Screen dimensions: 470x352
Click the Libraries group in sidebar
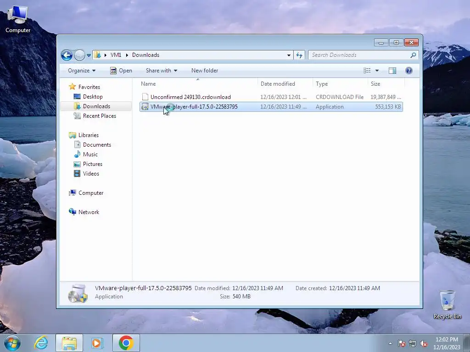[x=84, y=135]
